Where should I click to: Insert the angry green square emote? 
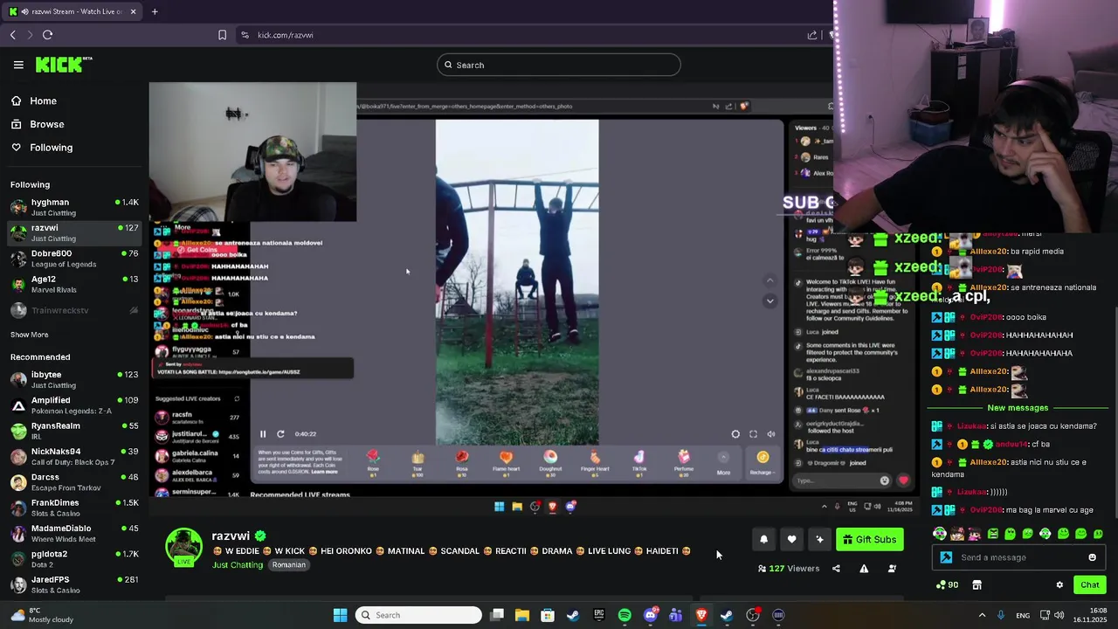[x=992, y=534]
